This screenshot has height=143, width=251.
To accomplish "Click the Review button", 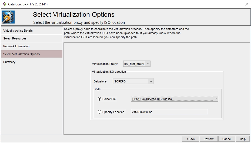I will tap(209, 139).
